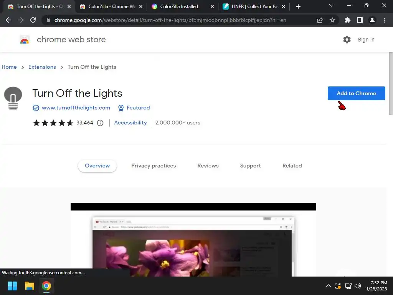Select the Reviews tab
The width and height of the screenshot is (393, 295).
tap(208, 166)
